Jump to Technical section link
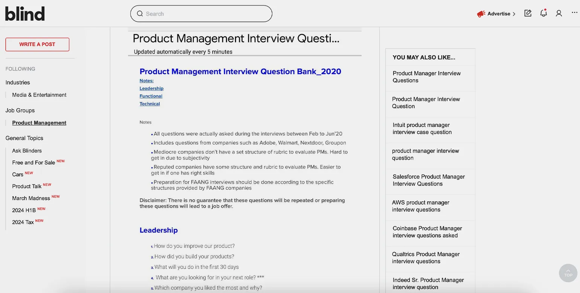The height and width of the screenshot is (293, 580). [x=150, y=104]
